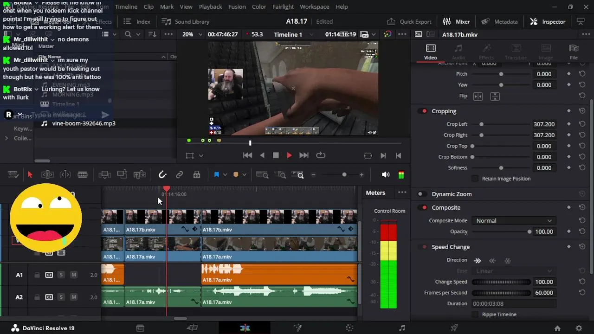594x334 pixels.
Task: Switch to the File tab in Inspector
Action: click(574, 52)
